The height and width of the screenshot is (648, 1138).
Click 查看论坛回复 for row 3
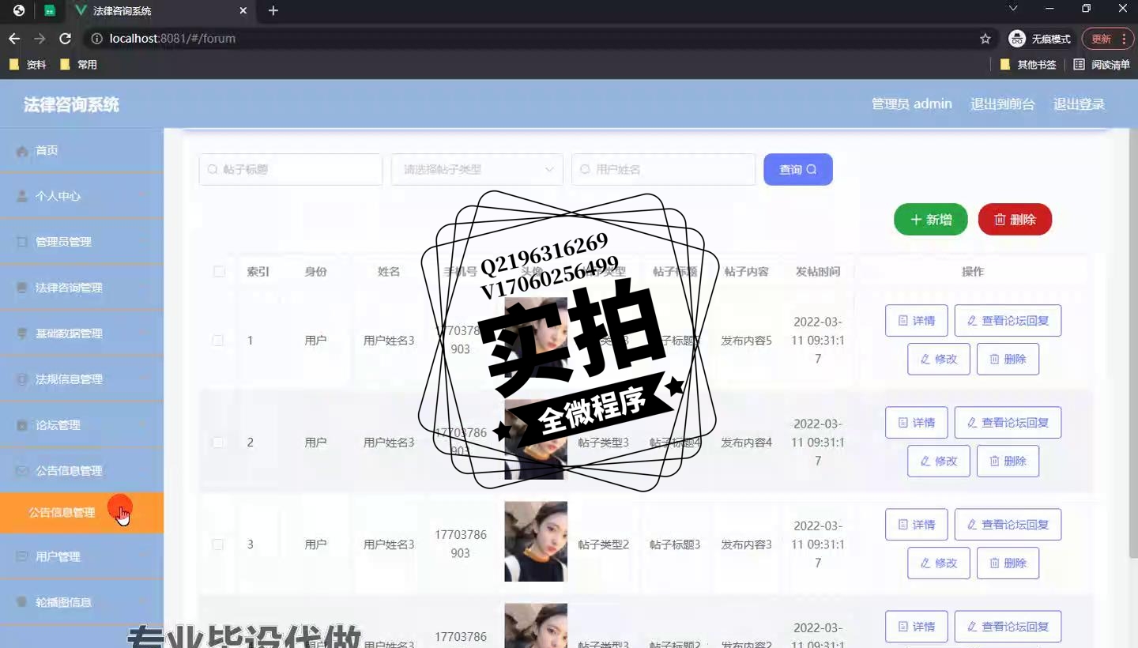(x=1008, y=525)
